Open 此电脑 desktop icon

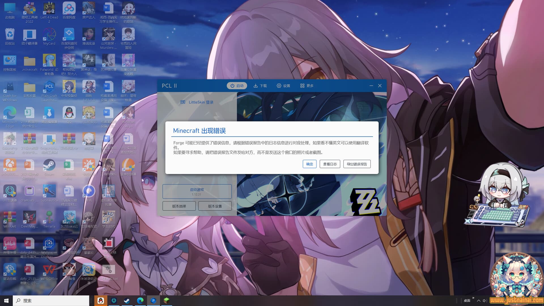10,11
